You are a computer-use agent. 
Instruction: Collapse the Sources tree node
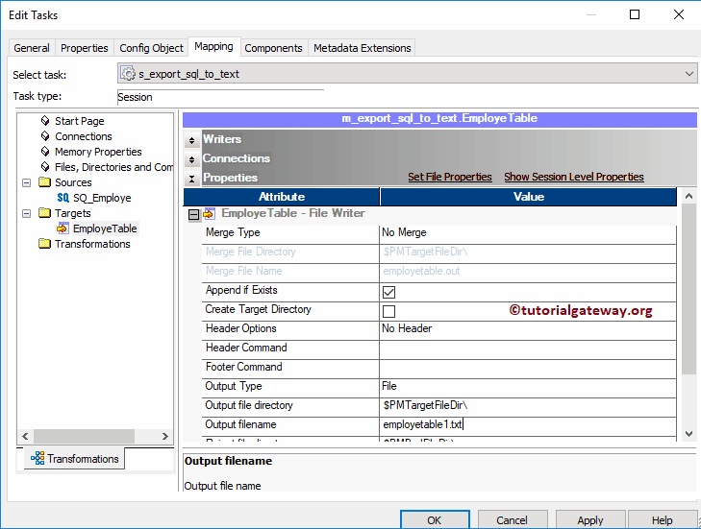point(26,182)
